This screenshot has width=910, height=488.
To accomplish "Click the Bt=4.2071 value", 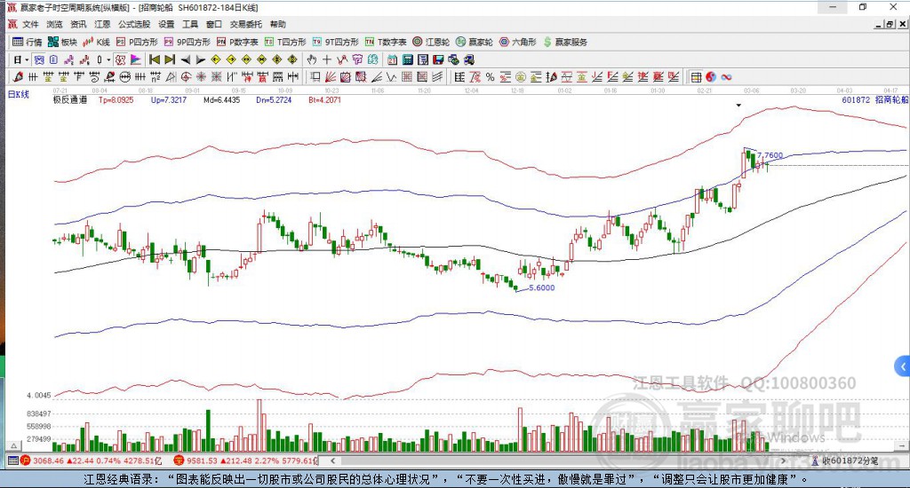I will [325, 99].
